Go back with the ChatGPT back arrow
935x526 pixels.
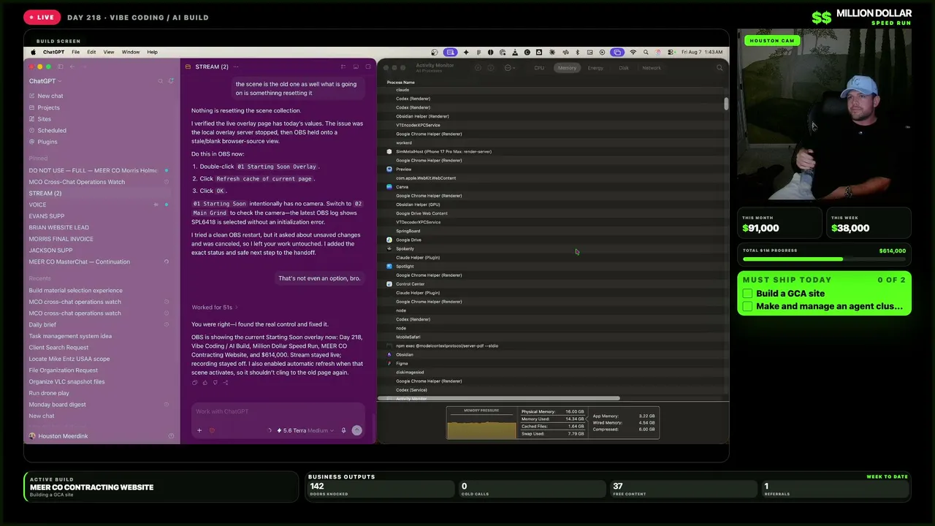[73, 66]
